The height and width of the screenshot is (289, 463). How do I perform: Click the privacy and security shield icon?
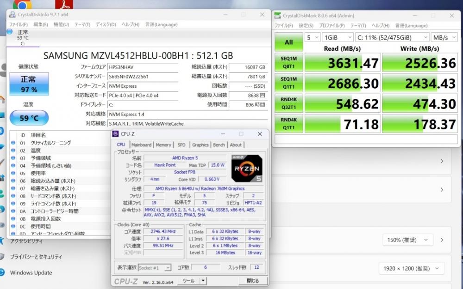(x=2, y=257)
